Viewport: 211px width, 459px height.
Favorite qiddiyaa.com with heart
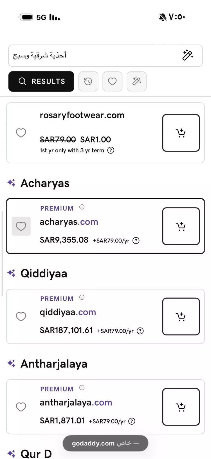(x=21, y=317)
